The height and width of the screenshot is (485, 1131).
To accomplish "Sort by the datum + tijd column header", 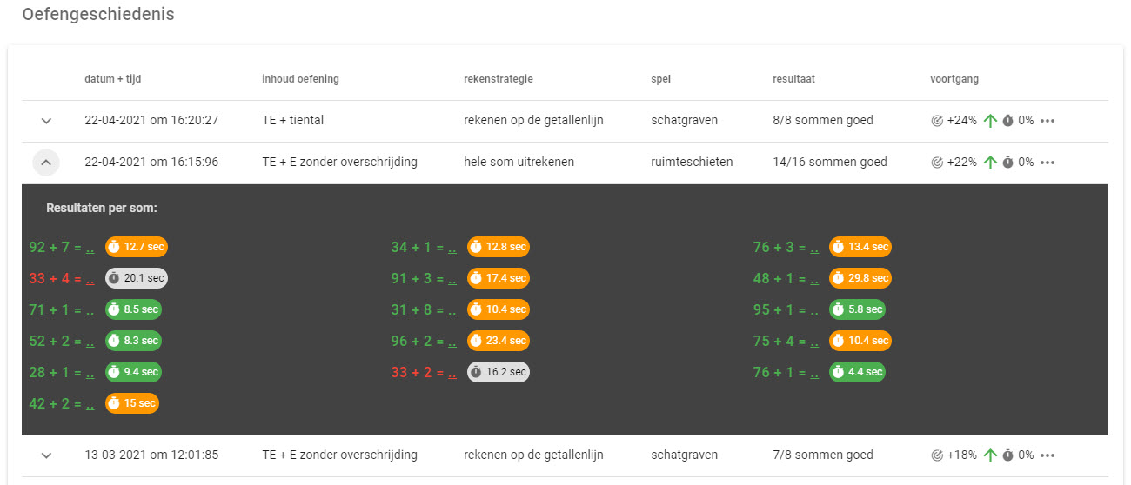I will click(x=113, y=79).
